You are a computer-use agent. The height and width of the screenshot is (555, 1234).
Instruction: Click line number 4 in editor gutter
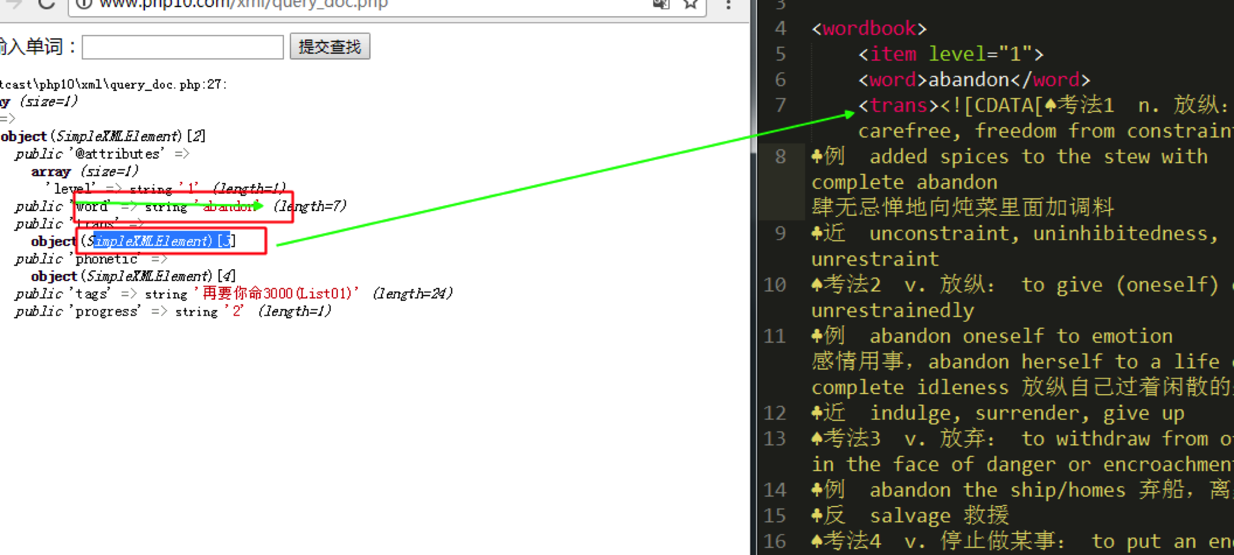coord(781,28)
